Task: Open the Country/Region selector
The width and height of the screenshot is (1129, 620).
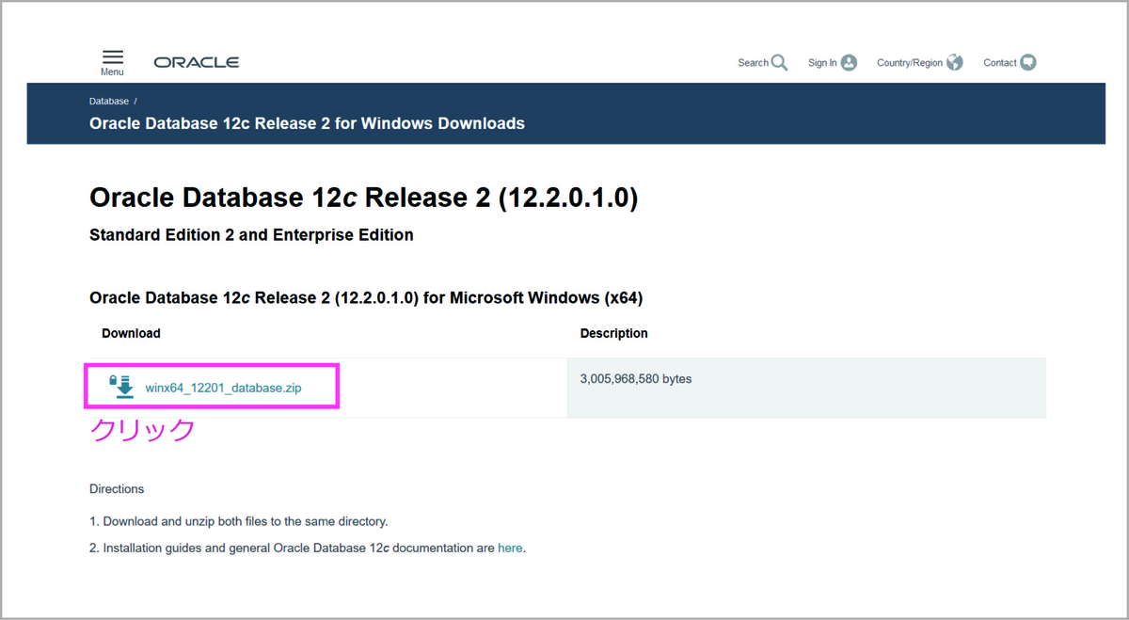Action: (x=919, y=62)
